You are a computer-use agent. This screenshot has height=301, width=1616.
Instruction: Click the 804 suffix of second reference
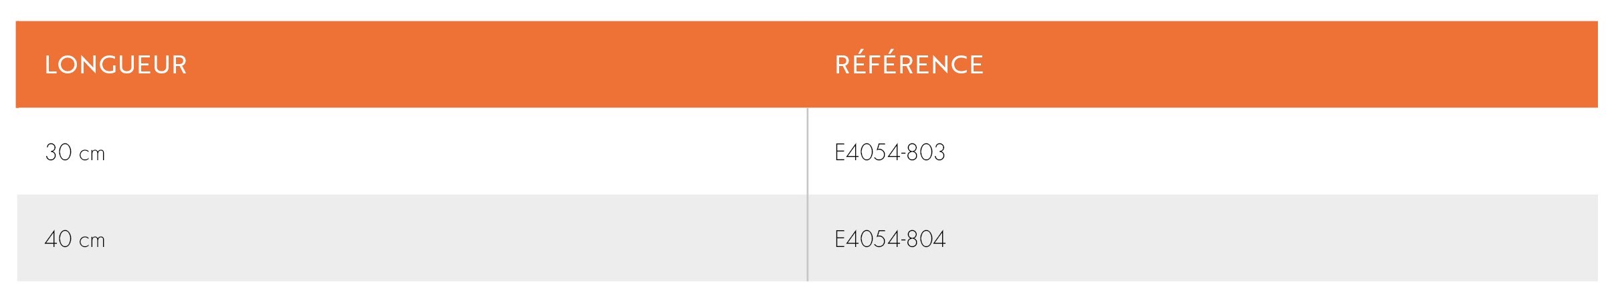pyautogui.click(x=927, y=239)
